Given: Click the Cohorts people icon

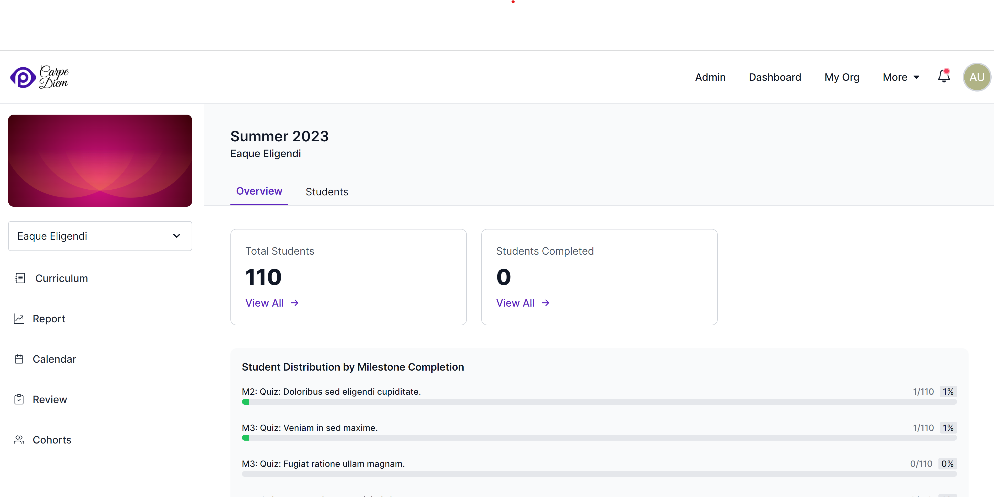Looking at the screenshot, I should pyautogui.click(x=19, y=440).
